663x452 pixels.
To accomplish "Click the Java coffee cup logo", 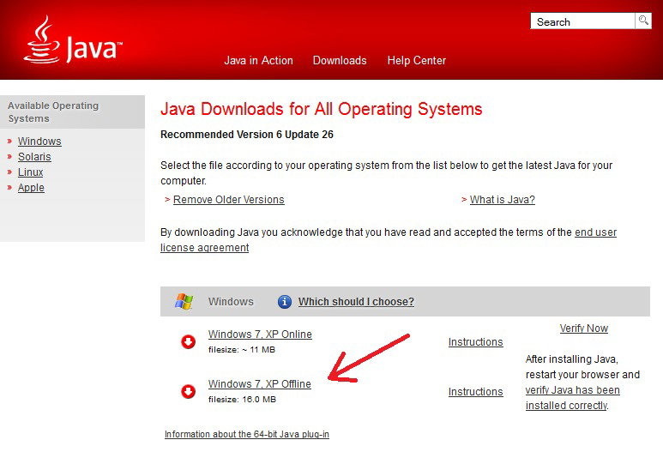I will click(x=41, y=39).
